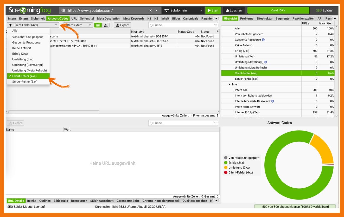Click the info icon for Interne blockierte Ressource
The width and height of the screenshot is (344, 217).
click(x=272, y=101)
